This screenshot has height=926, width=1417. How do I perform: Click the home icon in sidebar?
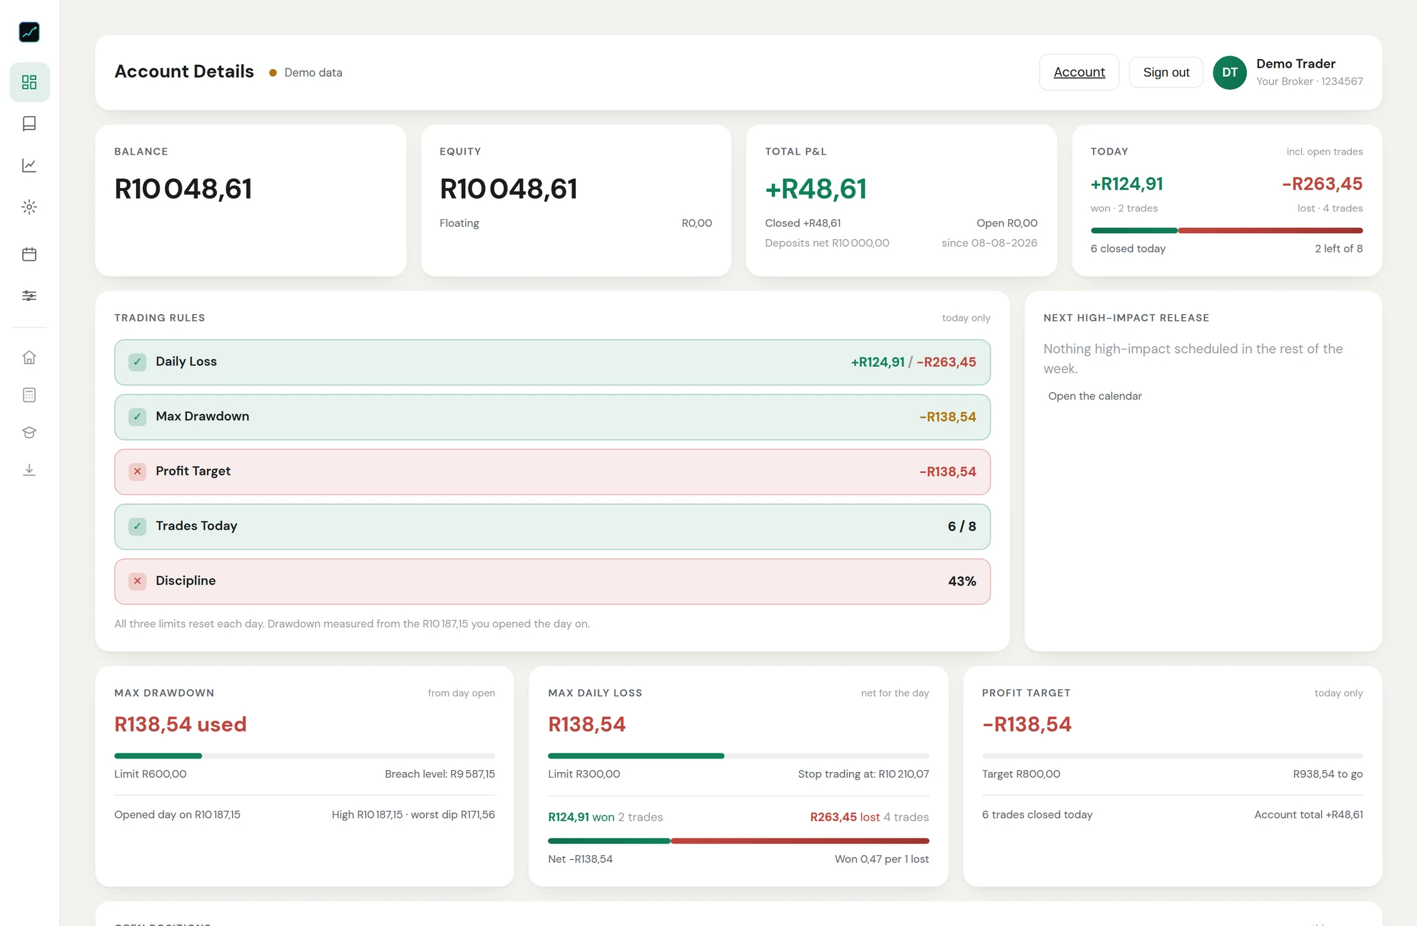pos(29,357)
